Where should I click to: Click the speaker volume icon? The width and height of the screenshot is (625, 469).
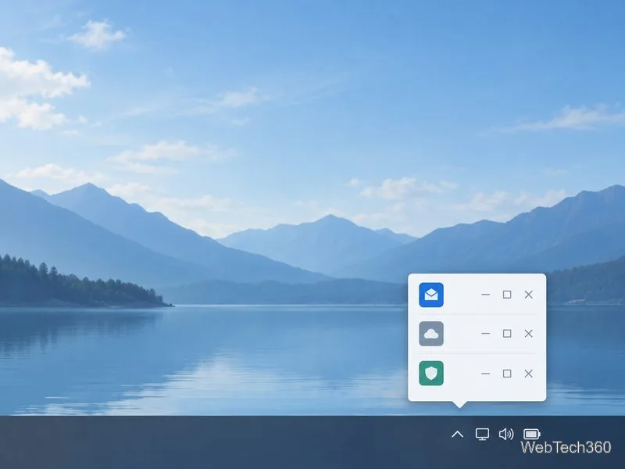[506, 434]
